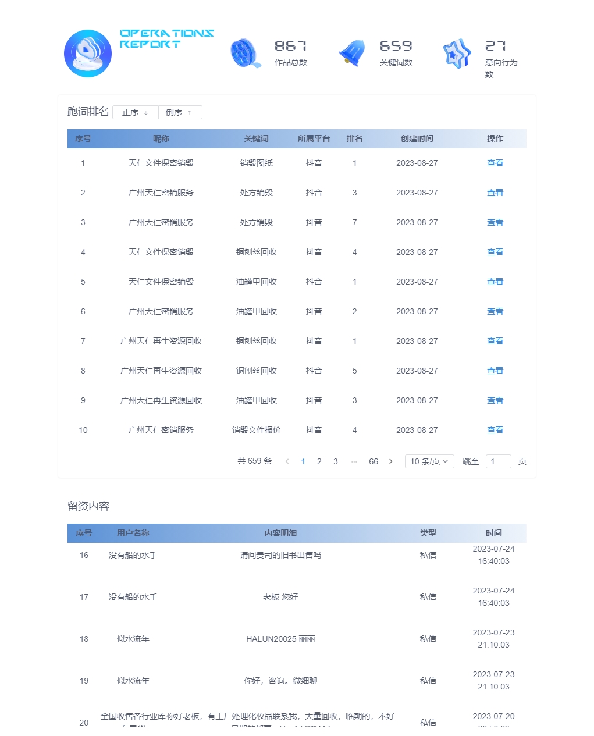Click HALUN20025 丽丽 message

[x=280, y=639]
